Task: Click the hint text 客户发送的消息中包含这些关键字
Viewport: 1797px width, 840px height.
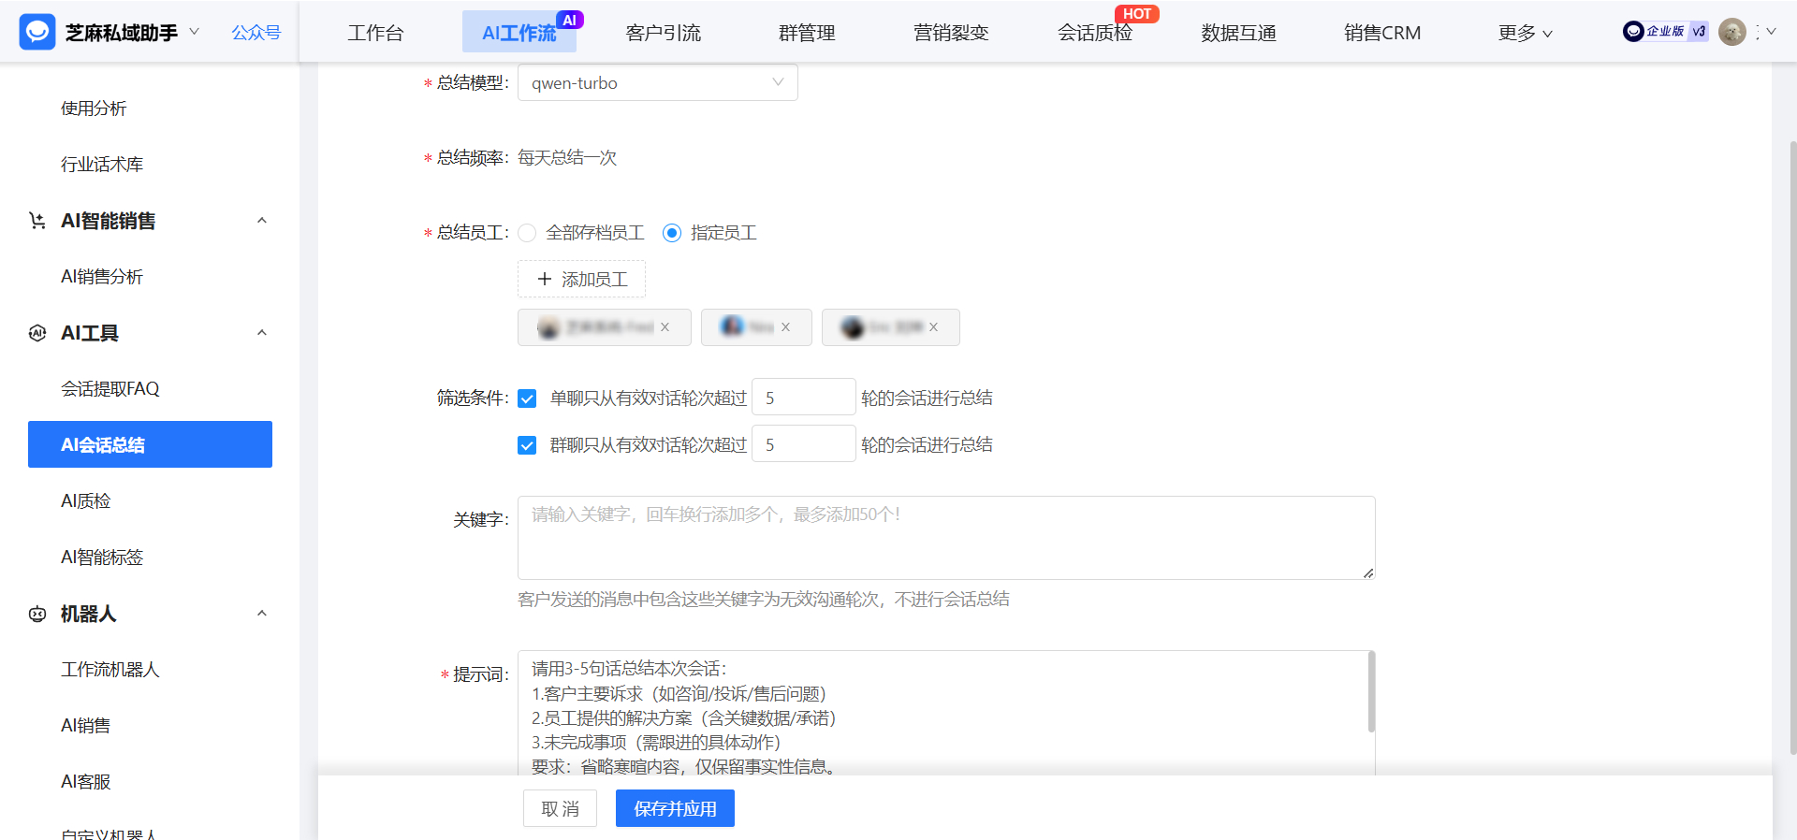Action: [764, 600]
